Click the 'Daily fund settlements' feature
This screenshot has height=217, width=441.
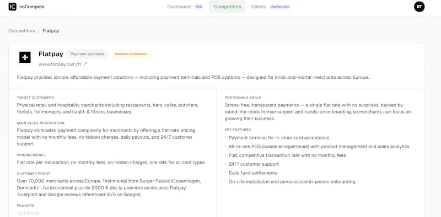253,172
